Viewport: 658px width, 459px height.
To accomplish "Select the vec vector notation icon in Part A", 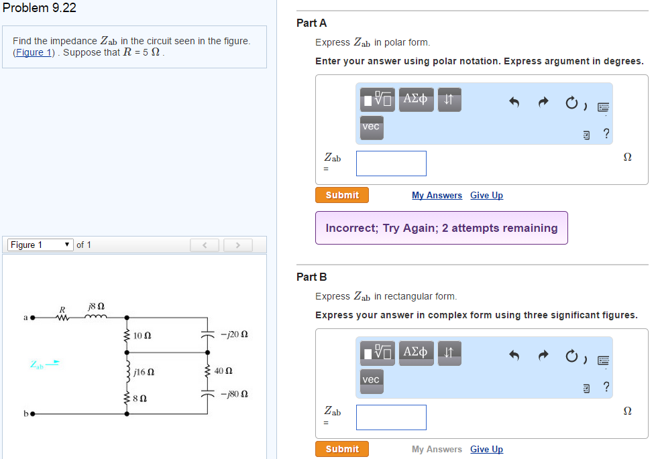I will [x=372, y=127].
